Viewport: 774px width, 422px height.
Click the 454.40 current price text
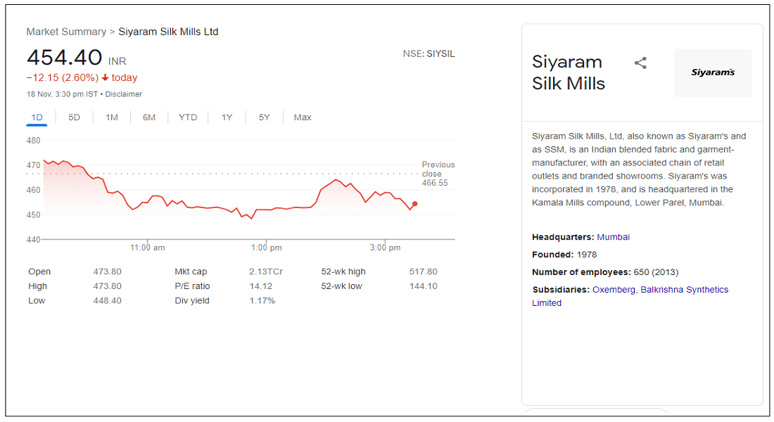(65, 58)
